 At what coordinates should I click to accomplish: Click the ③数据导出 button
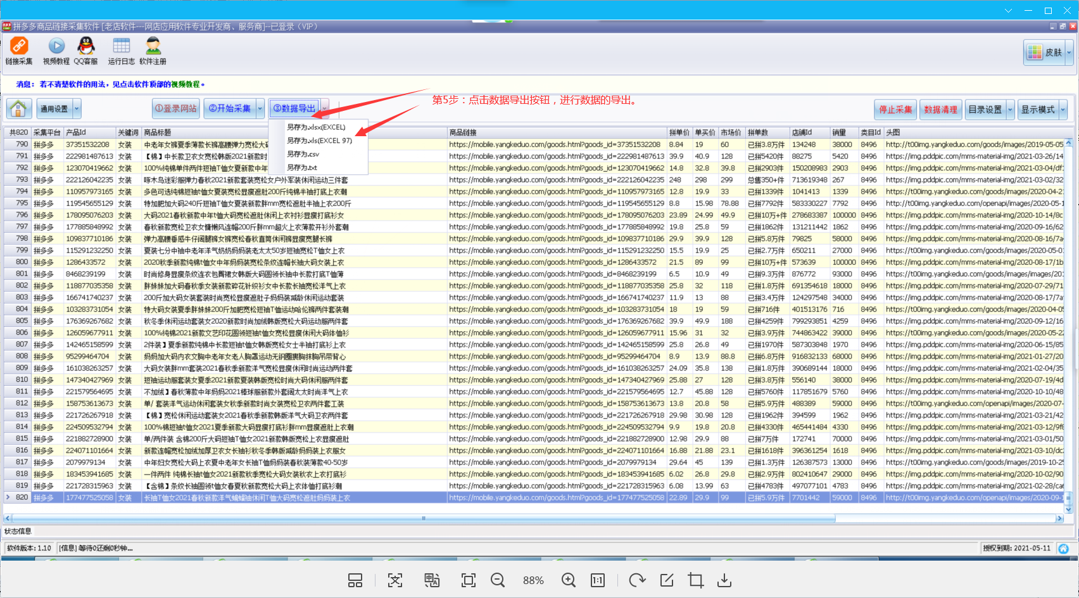(x=294, y=109)
